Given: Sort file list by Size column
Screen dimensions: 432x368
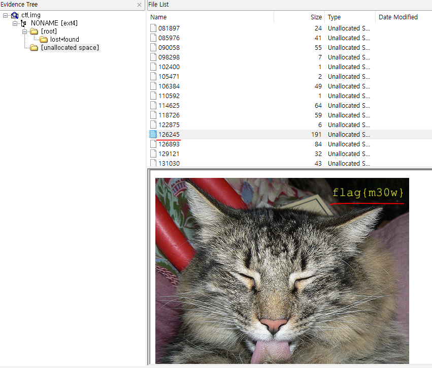Looking at the screenshot, I should (316, 17).
